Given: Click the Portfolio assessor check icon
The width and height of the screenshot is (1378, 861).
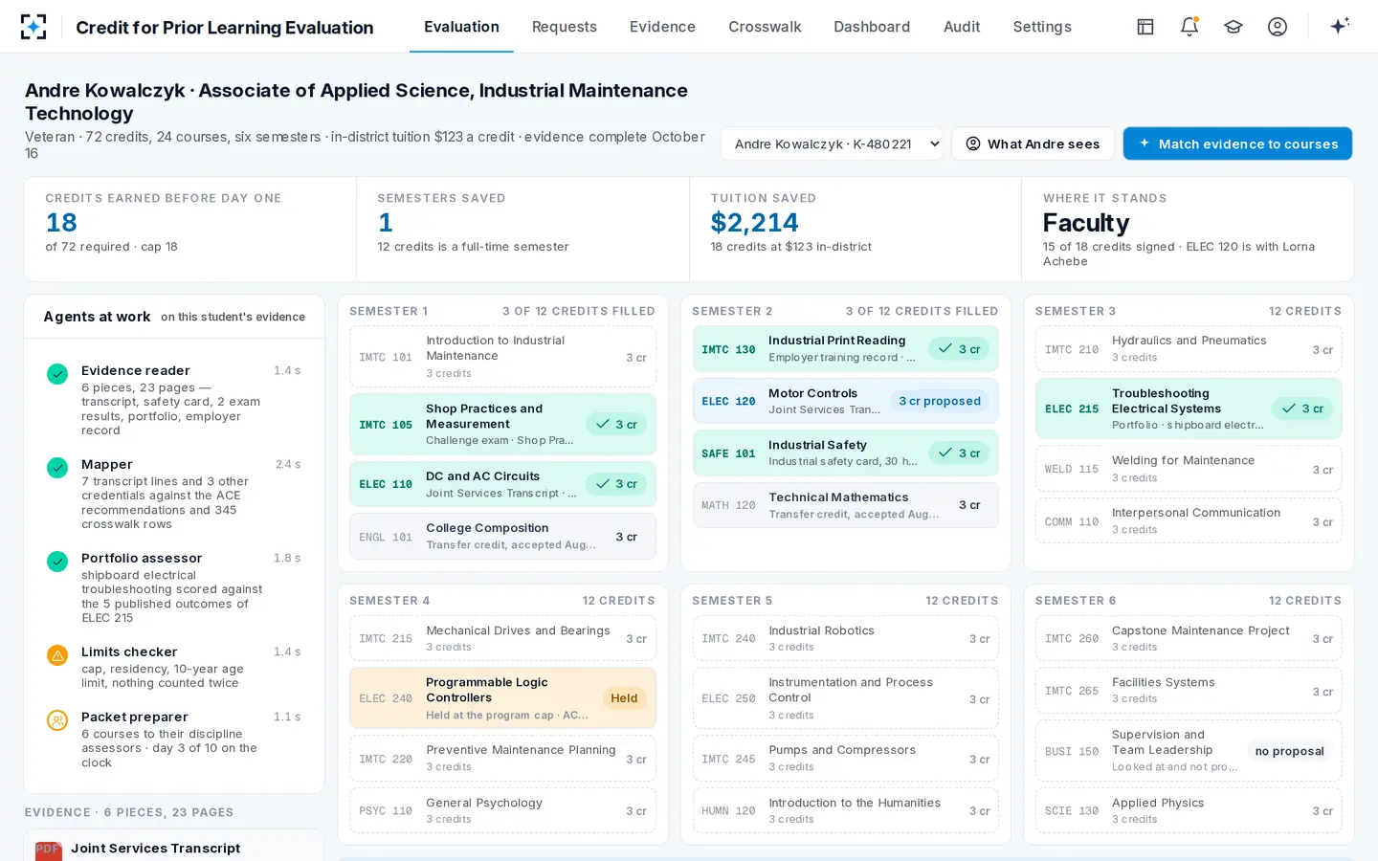Looking at the screenshot, I should point(57,562).
